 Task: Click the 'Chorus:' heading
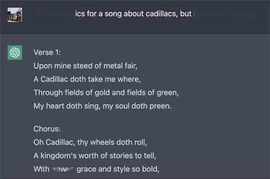tap(47, 129)
